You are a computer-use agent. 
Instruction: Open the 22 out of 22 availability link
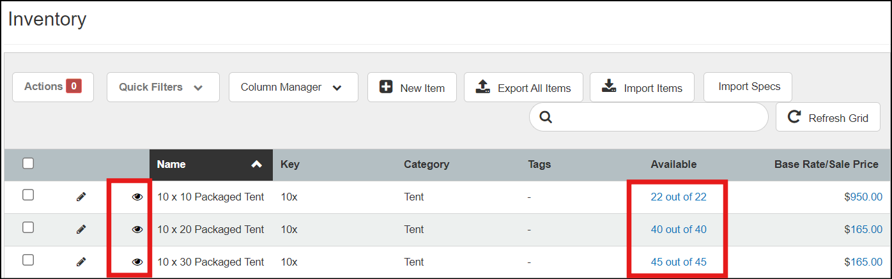(678, 197)
